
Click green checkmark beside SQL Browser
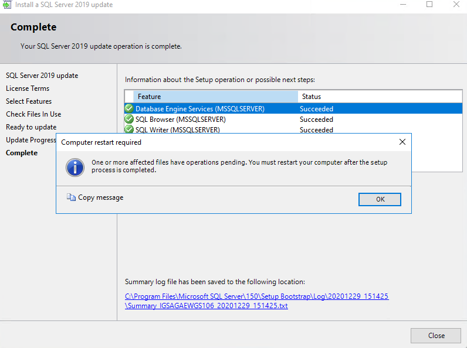[x=129, y=120]
